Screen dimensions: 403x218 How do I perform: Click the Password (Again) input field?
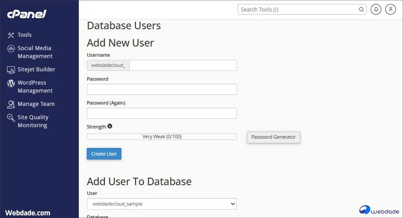(162, 113)
